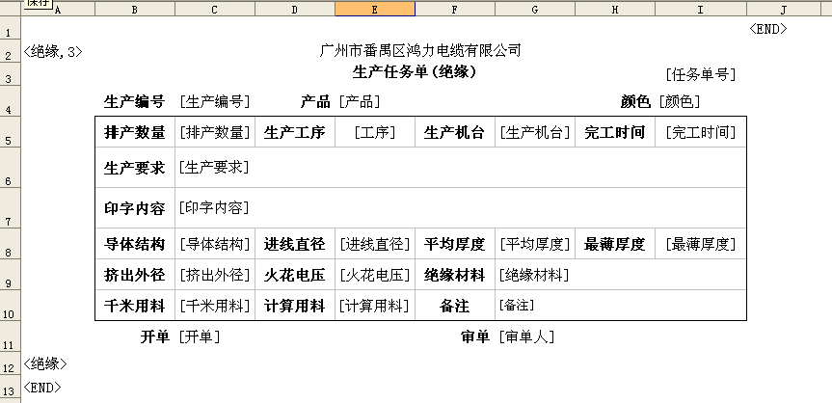The width and height of the screenshot is (832, 403).
Task: Click the [挤出外径] placeholder cell
Action: [215, 275]
